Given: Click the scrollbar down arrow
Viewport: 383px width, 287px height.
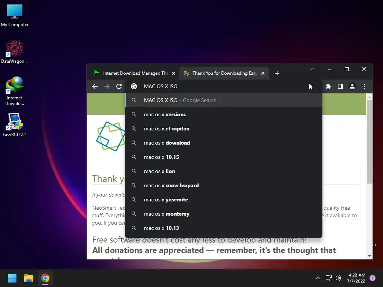Looking at the screenshot, I should click(369, 256).
